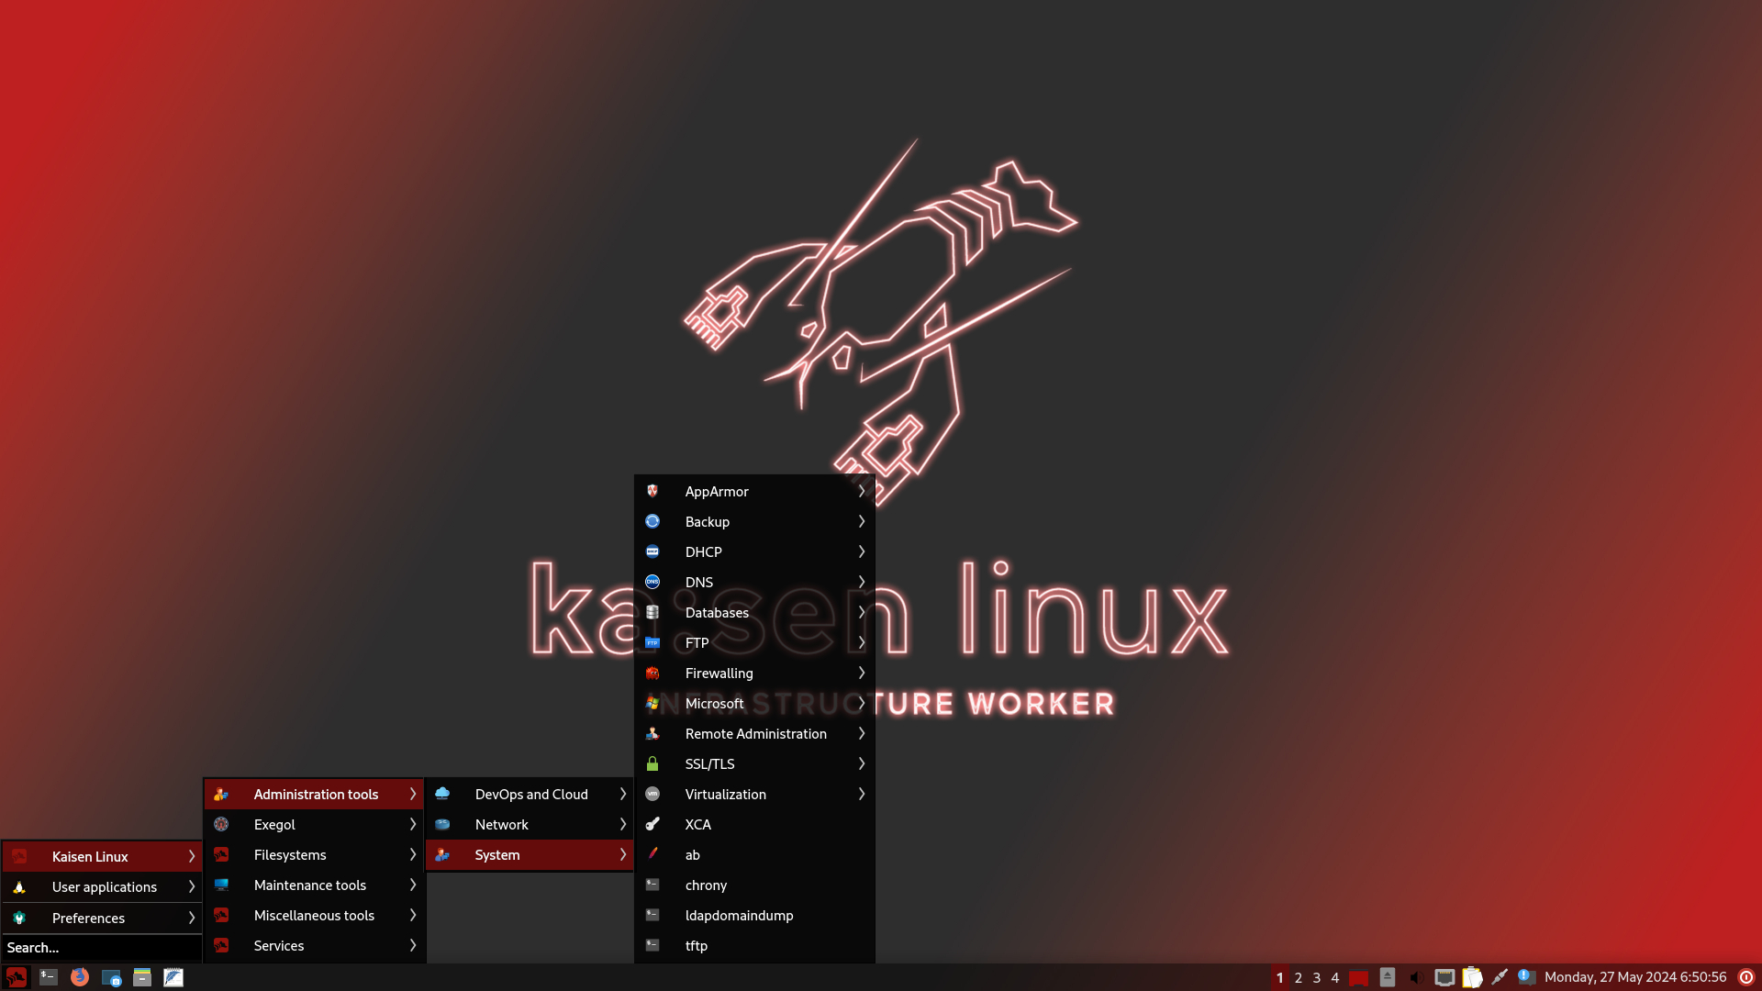Expand the Exegol submenu chevron
Screen dimensions: 1762x991
coord(413,824)
